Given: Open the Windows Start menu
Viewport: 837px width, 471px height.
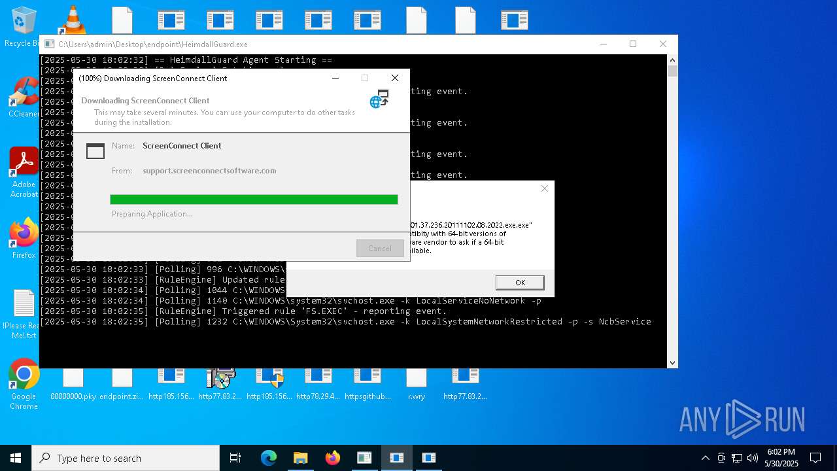Looking at the screenshot, I should 15,458.
